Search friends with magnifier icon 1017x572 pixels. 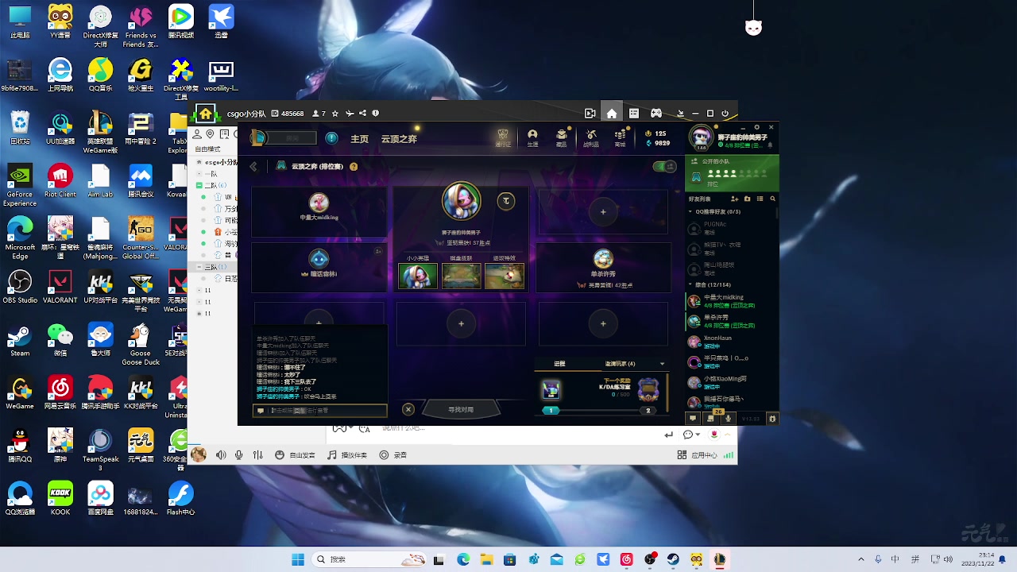point(771,199)
